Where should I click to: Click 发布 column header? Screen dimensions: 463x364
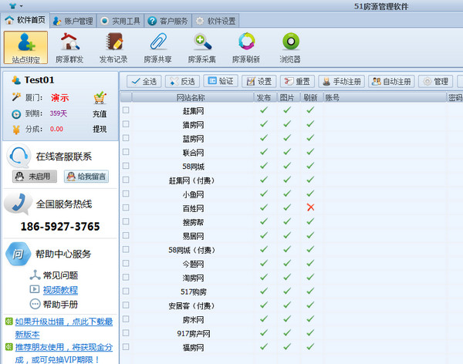click(265, 97)
